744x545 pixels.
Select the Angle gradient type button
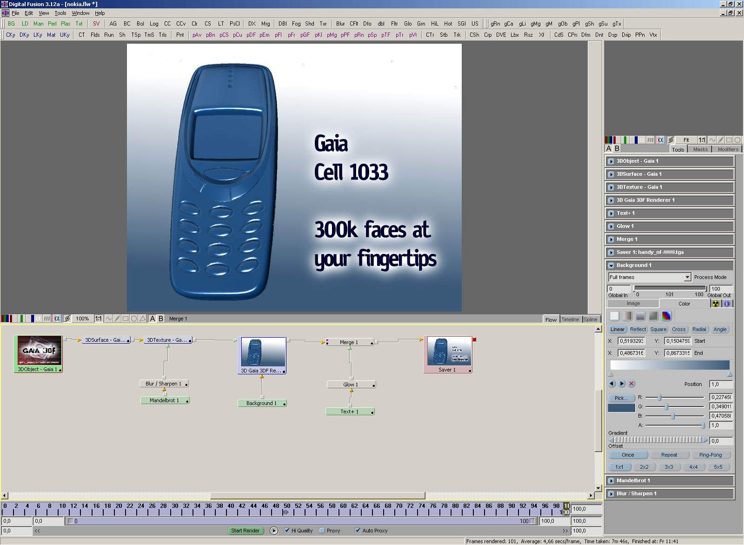[720, 329]
